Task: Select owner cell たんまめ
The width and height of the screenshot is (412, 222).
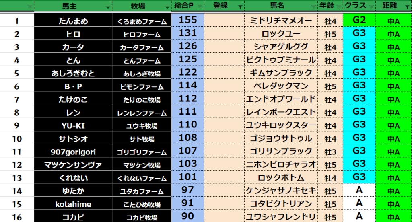Action: tap(72, 21)
